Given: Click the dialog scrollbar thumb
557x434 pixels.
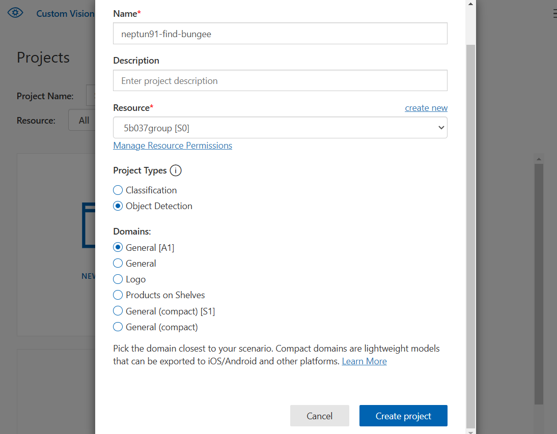Looking at the screenshot, I should pyautogui.click(x=470, y=236).
